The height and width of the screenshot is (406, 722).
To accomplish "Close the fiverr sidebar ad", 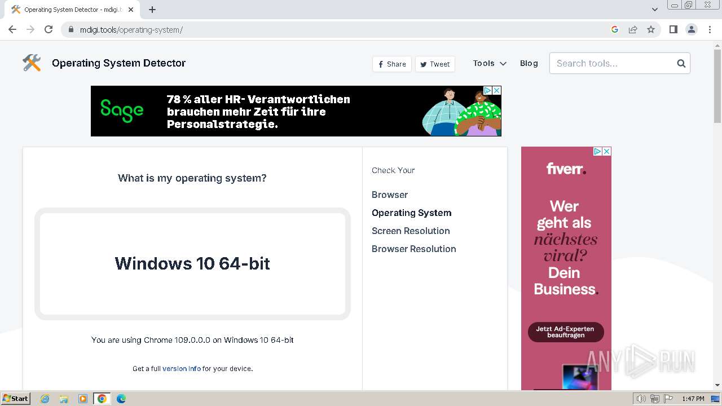I will pyautogui.click(x=607, y=151).
